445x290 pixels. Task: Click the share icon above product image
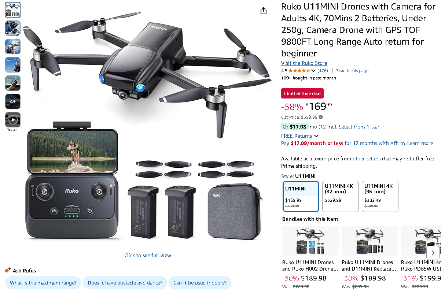click(263, 11)
